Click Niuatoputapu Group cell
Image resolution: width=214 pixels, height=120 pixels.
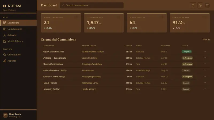tap(91, 77)
